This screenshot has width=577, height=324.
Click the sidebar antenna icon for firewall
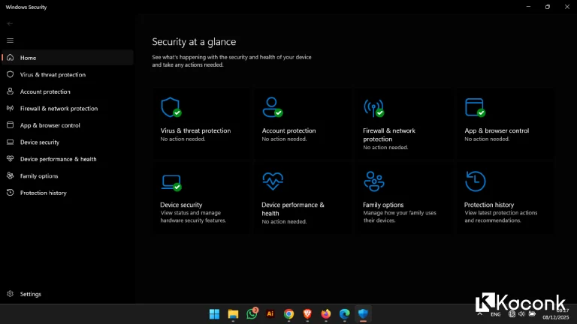point(11,108)
